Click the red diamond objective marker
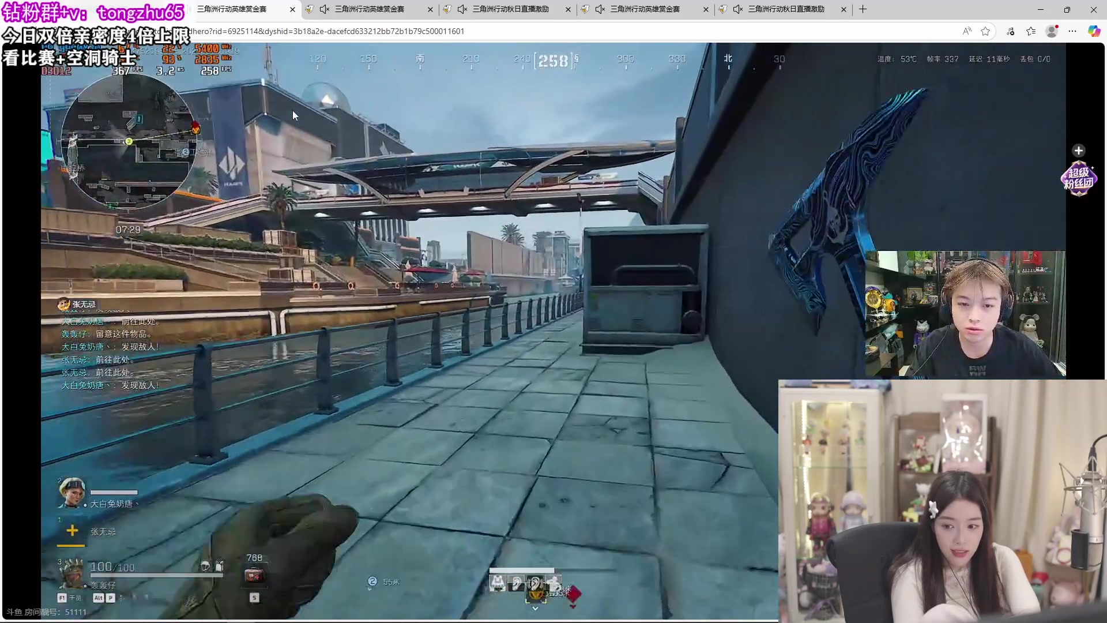The height and width of the screenshot is (623, 1107). pyautogui.click(x=574, y=594)
